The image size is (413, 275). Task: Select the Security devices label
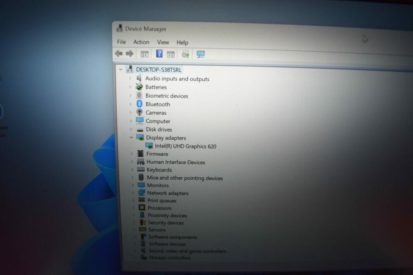[166, 223]
